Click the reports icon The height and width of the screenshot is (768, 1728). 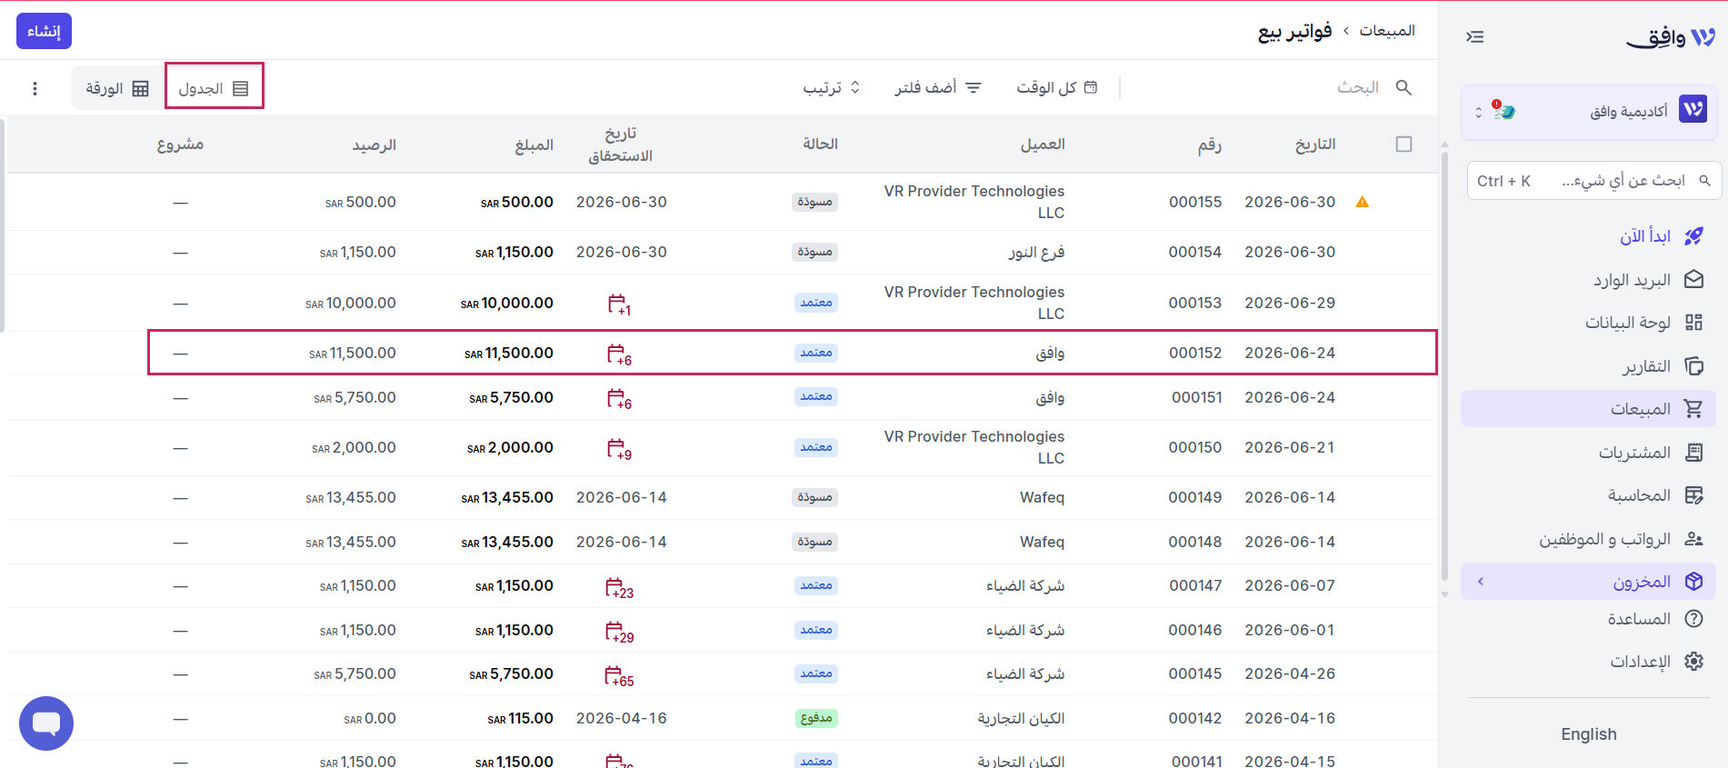(x=1693, y=366)
